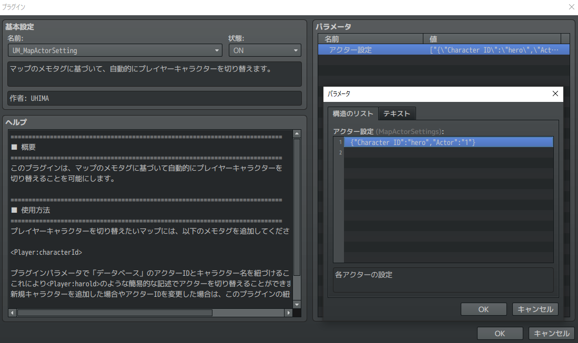Select empty row 2 in the actor settings list

(x=447, y=152)
